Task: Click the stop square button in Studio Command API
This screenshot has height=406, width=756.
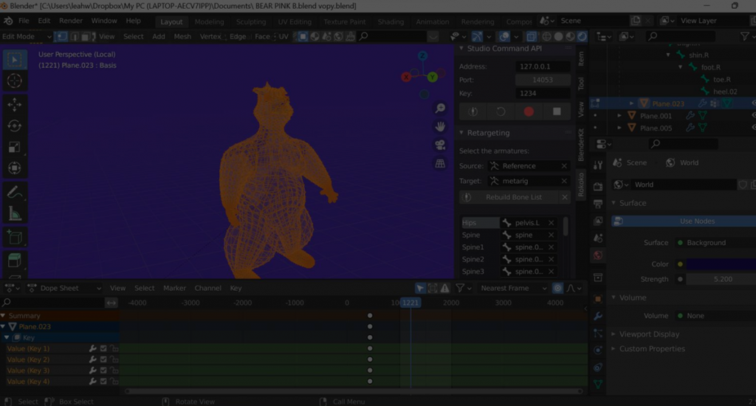Action: (x=557, y=111)
